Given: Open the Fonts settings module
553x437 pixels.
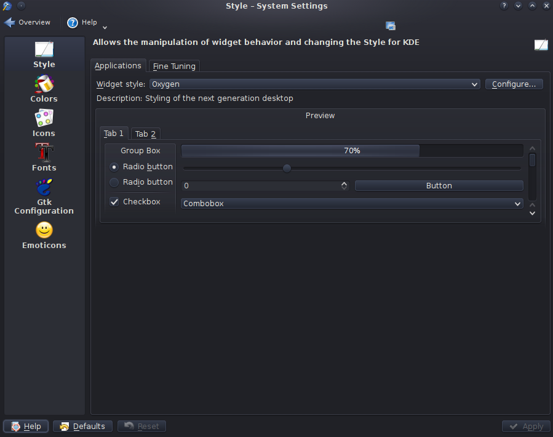Looking at the screenshot, I should coord(44,158).
